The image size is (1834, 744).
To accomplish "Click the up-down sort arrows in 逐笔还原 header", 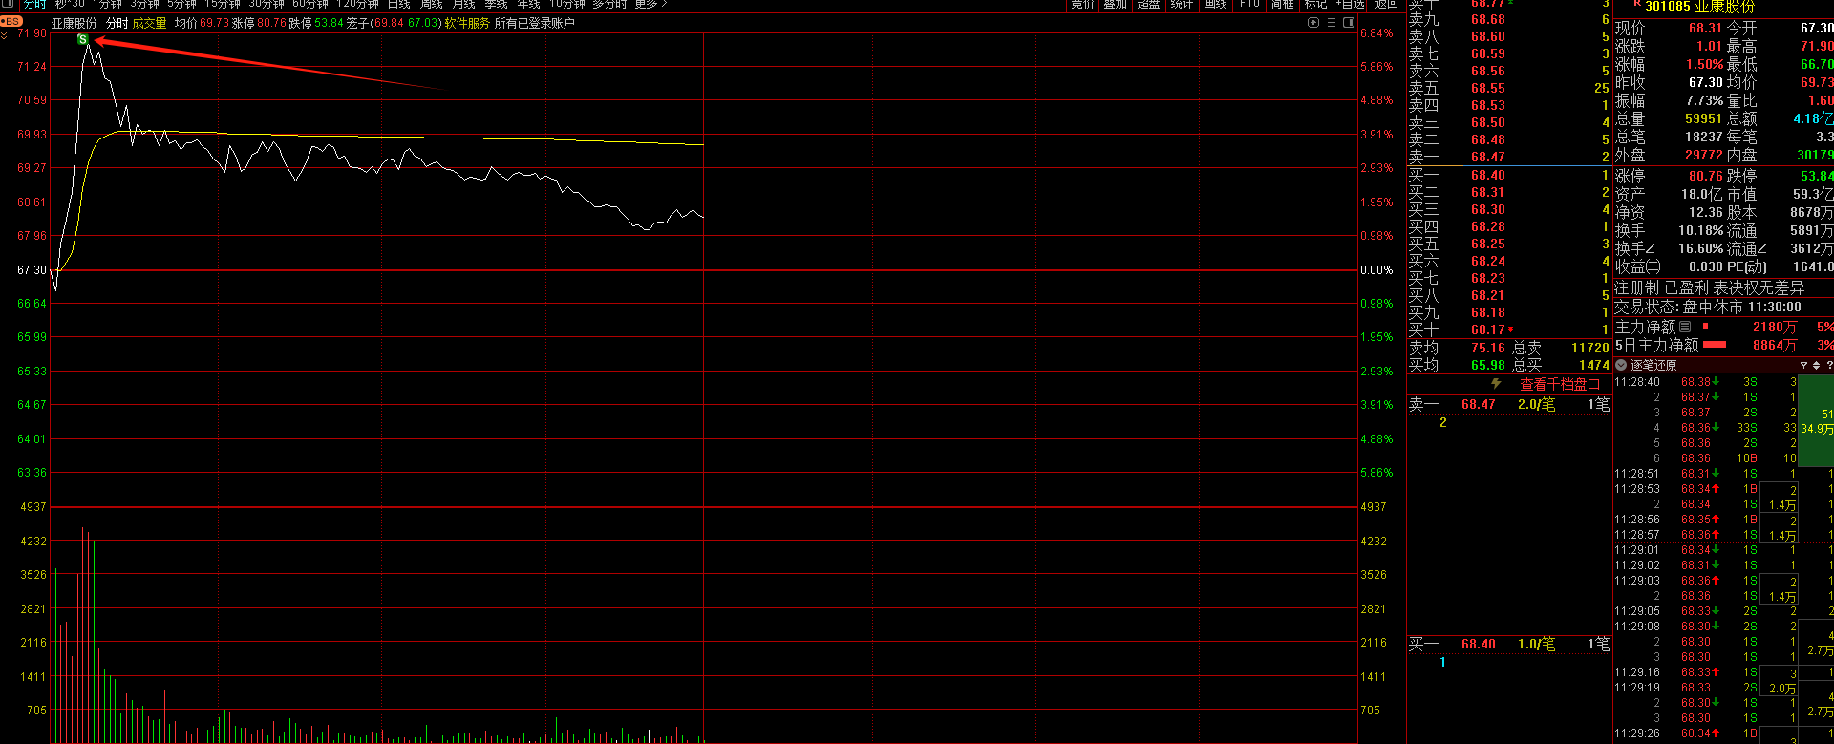I will pos(1816,366).
